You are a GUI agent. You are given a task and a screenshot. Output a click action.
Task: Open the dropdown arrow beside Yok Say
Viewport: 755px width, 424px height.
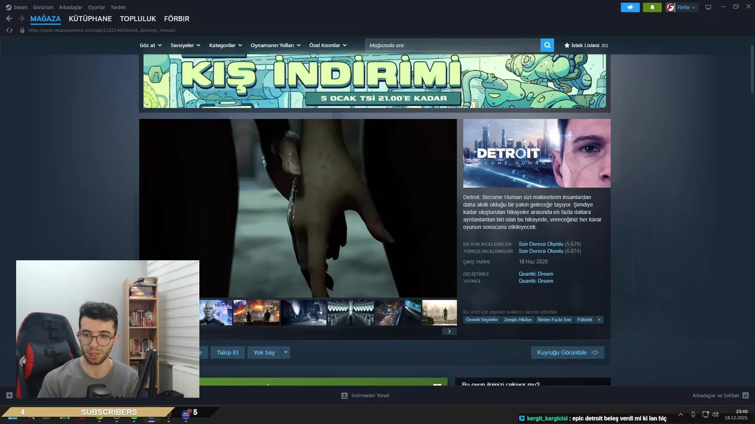(x=285, y=352)
